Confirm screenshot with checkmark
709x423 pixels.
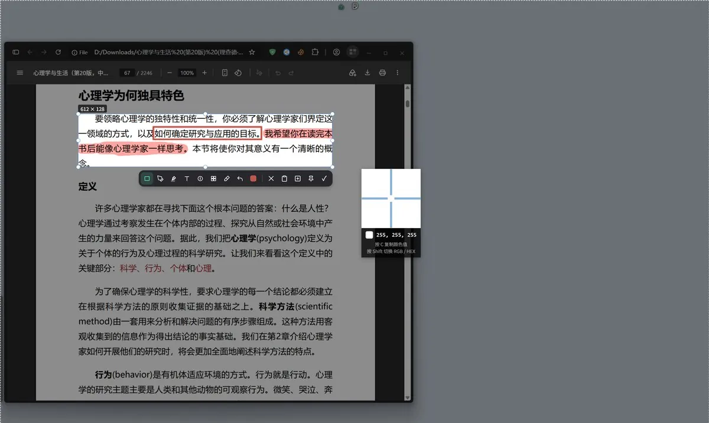coord(324,178)
